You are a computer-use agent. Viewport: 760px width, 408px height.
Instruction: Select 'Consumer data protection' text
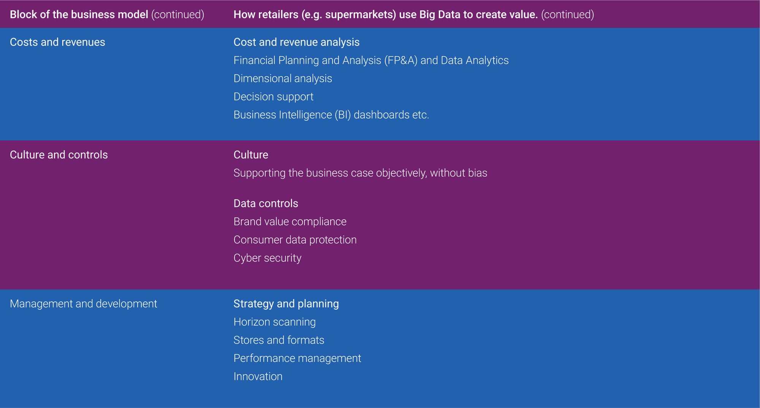point(295,240)
